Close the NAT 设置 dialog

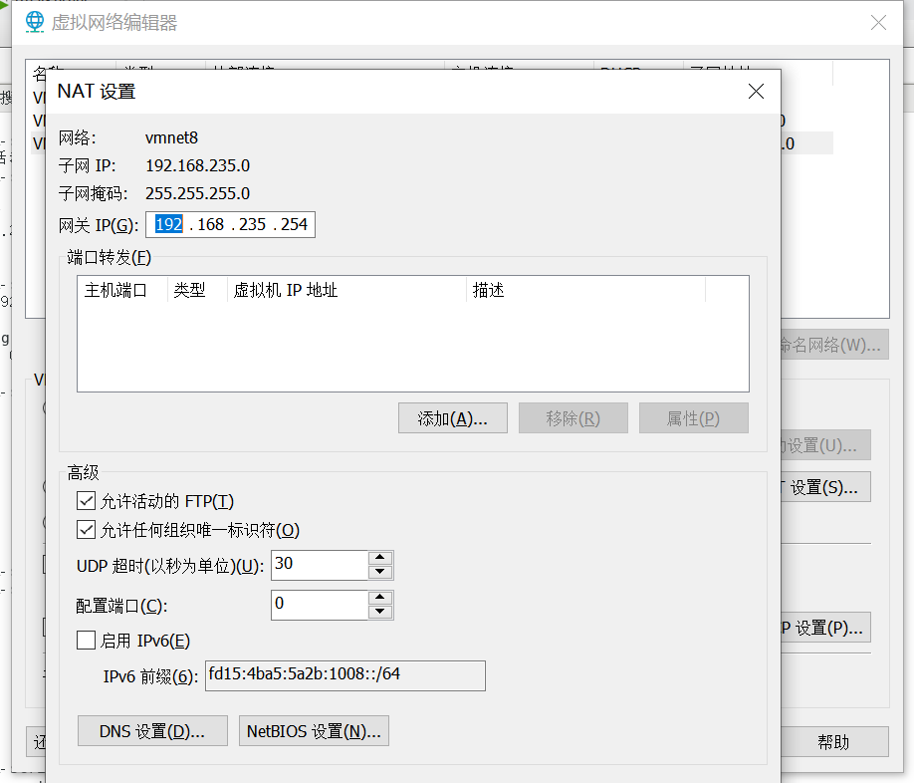click(756, 92)
